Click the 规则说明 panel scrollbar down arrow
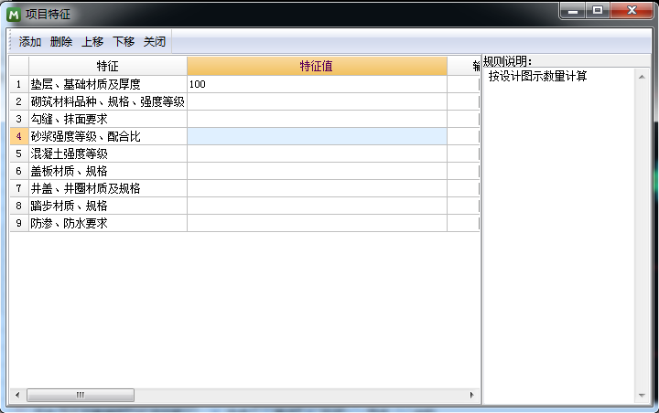The width and height of the screenshot is (659, 413). (x=642, y=396)
